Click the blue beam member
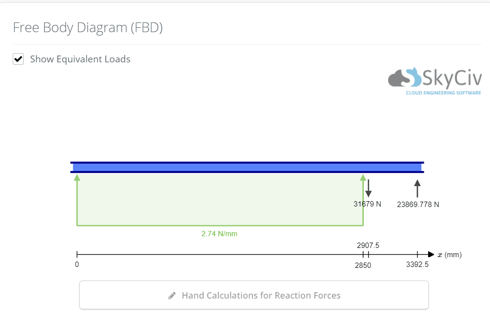The image size is (490, 321). (247, 168)
